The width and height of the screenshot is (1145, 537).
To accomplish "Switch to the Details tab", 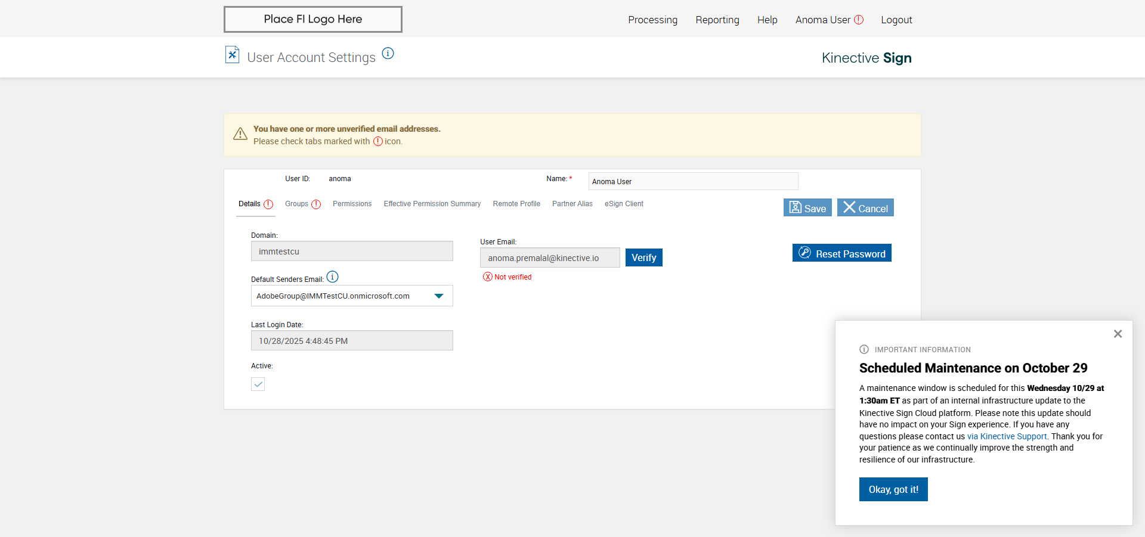I will [249, 204].
